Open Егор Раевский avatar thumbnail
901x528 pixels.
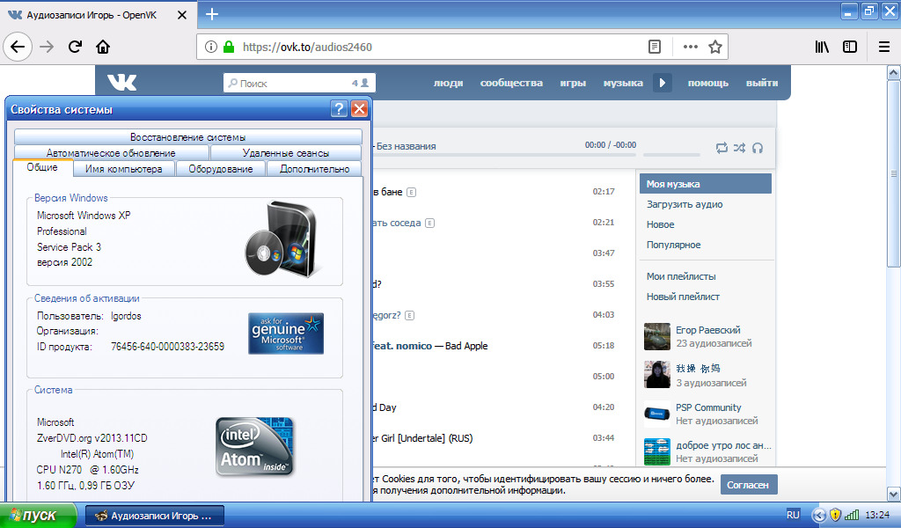(x=656, y=337)
